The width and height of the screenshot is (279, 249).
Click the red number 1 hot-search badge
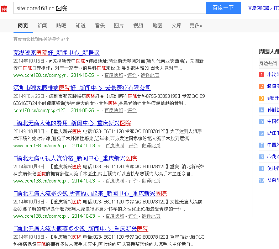click(262, 75)
